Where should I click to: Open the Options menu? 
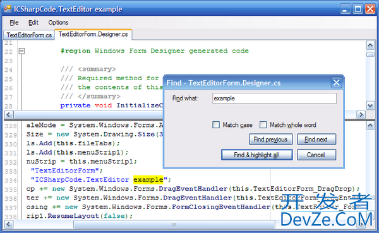point(58,23)
